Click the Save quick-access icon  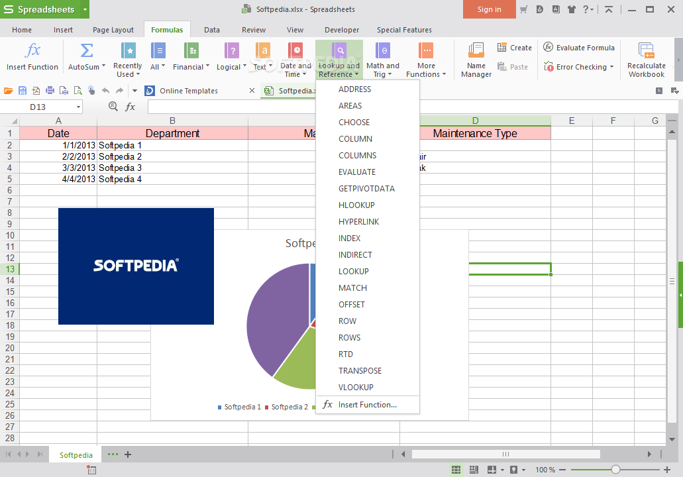(x=23, y=91)
